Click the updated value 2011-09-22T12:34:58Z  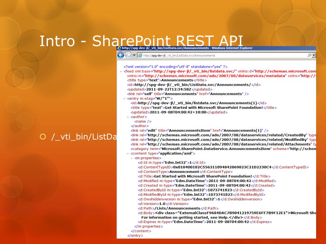169,89
